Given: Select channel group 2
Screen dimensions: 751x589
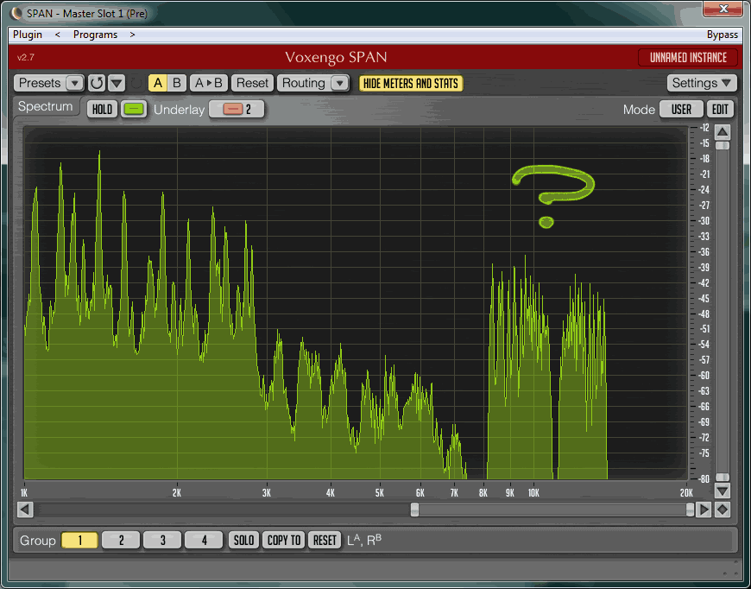Looking at the screenshot, I should coord(121,540).
